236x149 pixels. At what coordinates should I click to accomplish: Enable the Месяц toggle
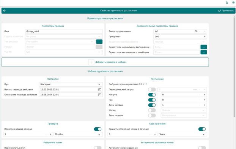pyautogui.click(x=152, y=110)
